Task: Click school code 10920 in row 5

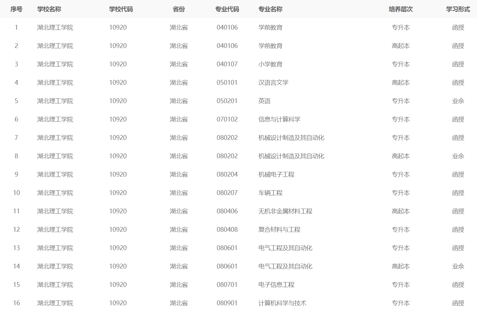Action: tap(118, 101)
